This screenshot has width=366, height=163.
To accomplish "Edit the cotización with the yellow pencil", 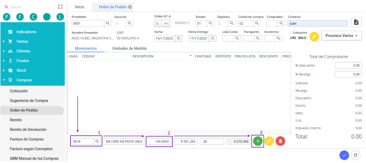I will point(314,36).
